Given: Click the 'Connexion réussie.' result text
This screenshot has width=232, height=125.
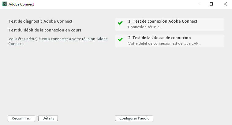Looking at the screenshot, I should (x=144, y=27).
